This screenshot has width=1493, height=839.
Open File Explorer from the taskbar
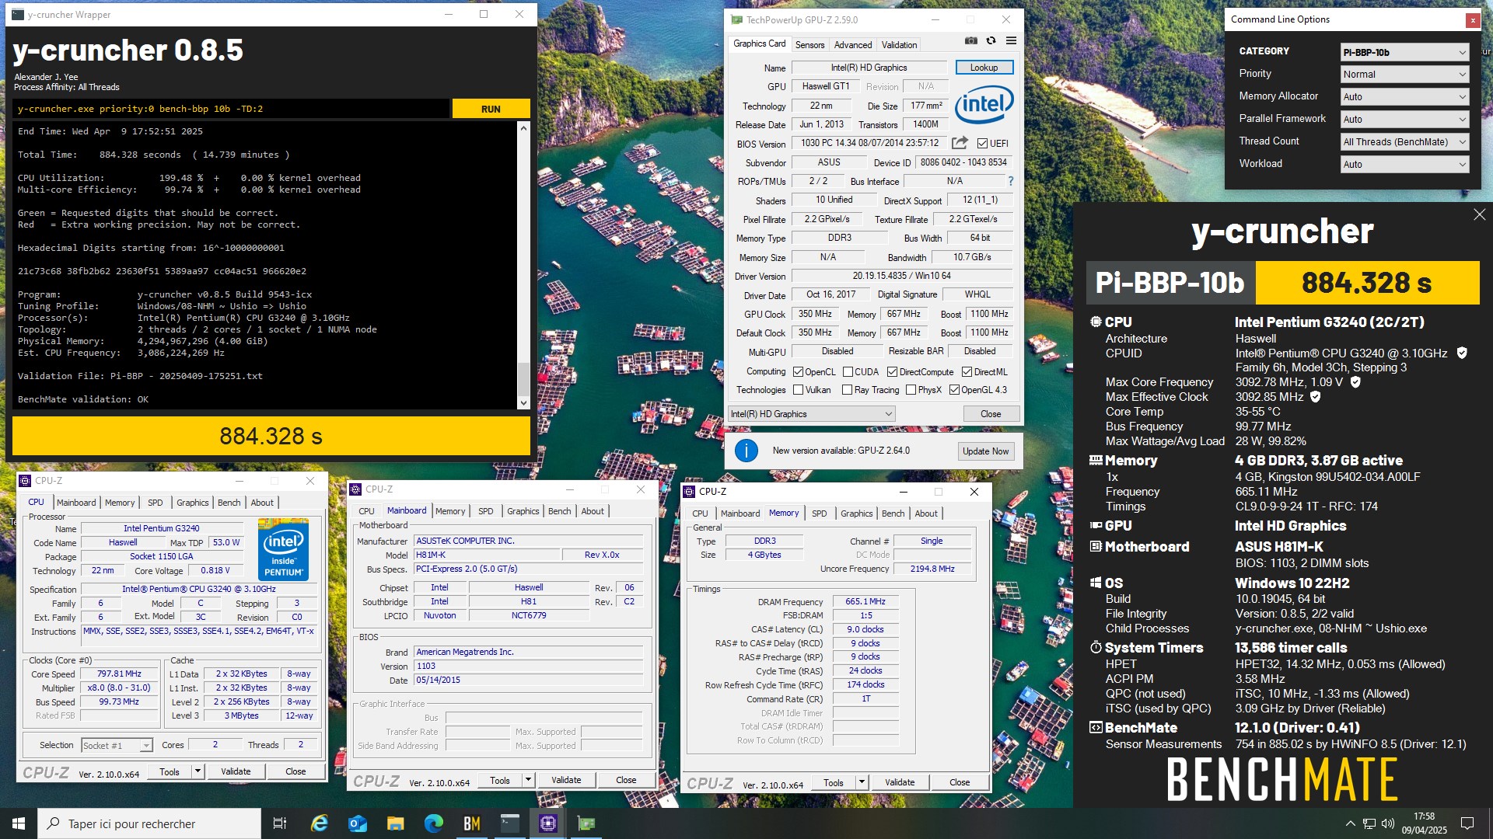click(395, 823)
